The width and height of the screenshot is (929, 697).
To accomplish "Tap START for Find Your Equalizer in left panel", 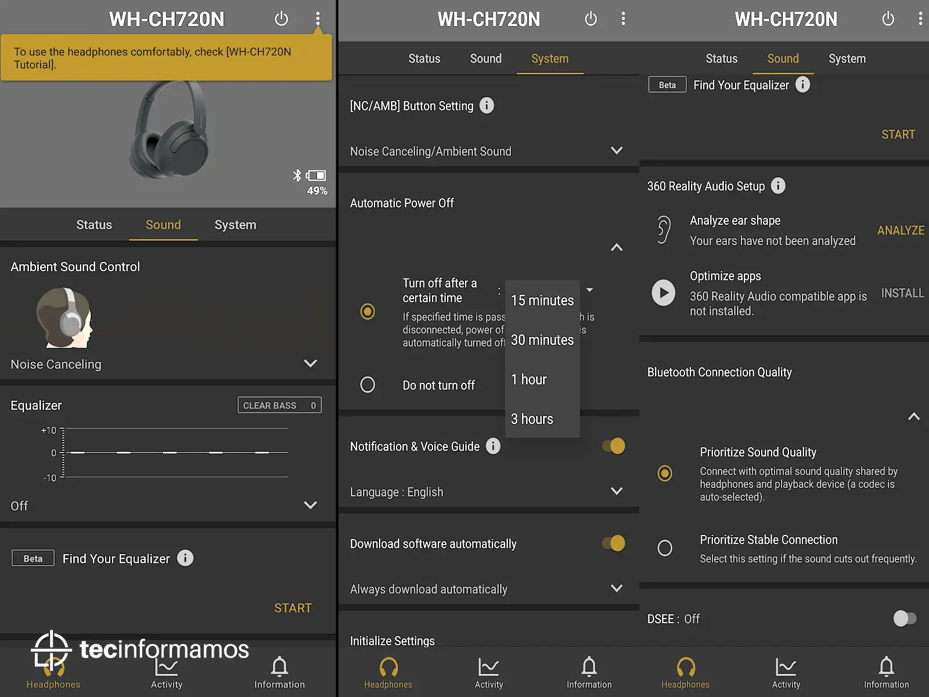I will click(293, 608).
